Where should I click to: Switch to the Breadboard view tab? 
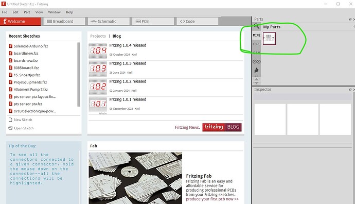(64, 21)
